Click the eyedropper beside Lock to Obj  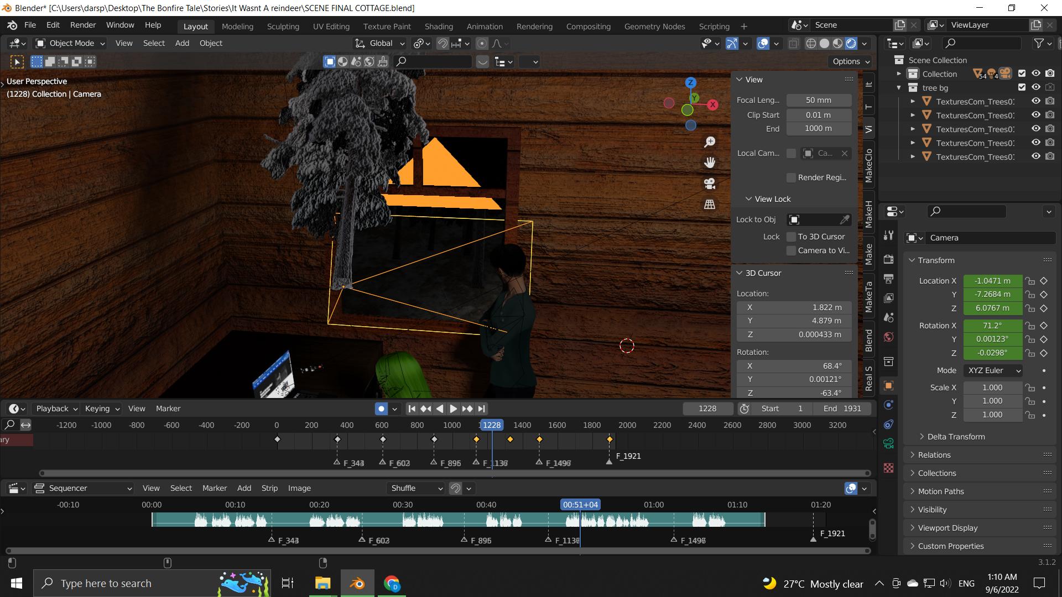pyautogui.click(x=844, y=219)
